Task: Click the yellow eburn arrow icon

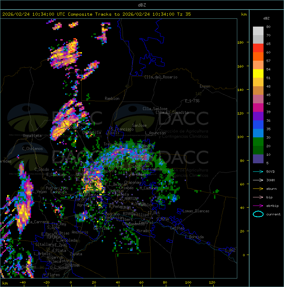Action: (x=258, y=189)
